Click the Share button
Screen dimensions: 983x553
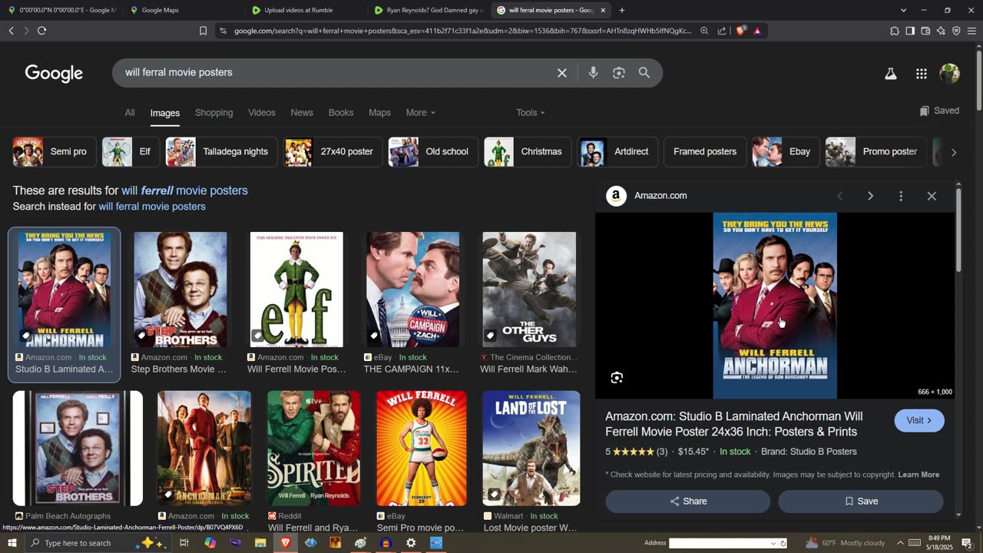(x=687, y=502)
